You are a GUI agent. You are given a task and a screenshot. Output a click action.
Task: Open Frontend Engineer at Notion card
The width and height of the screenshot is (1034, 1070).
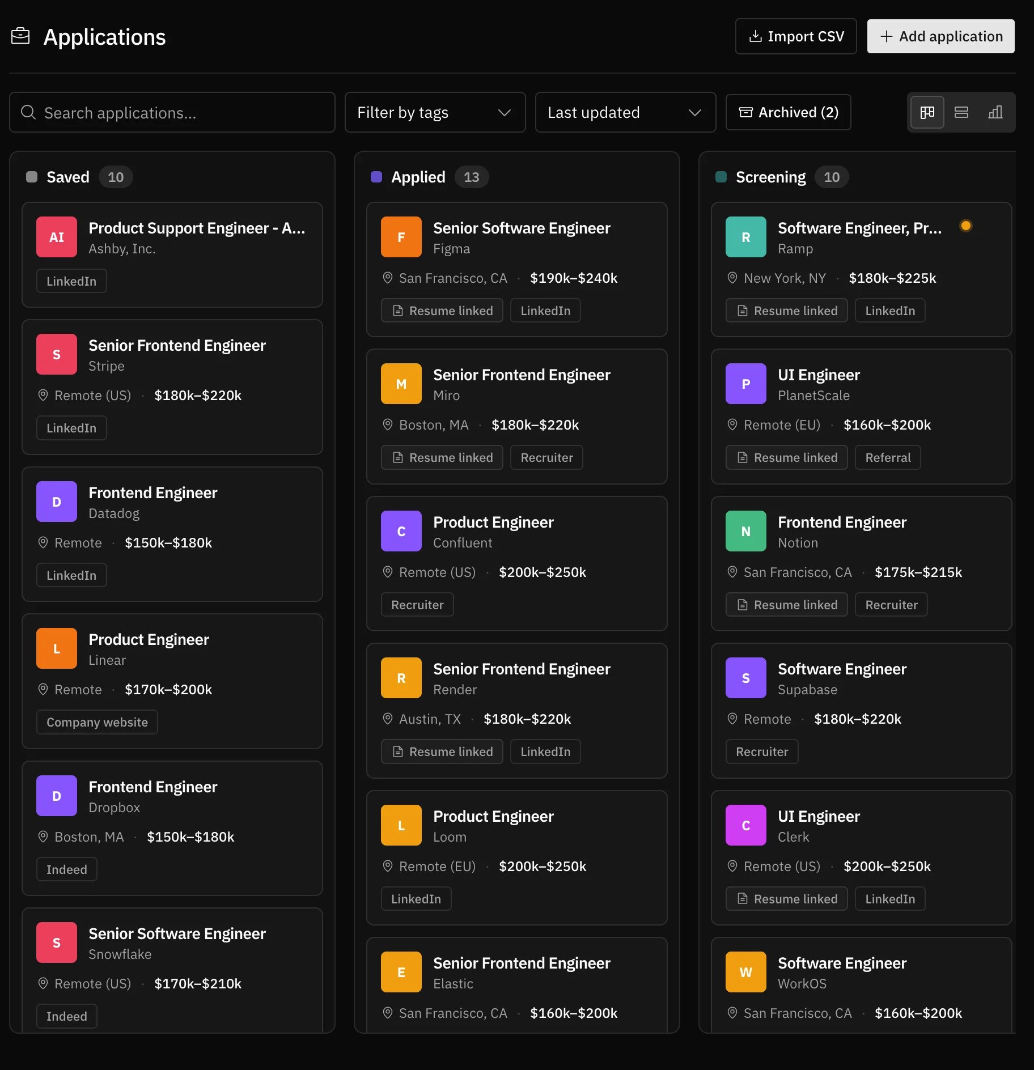pyautogui.click(x=862, y=564)
